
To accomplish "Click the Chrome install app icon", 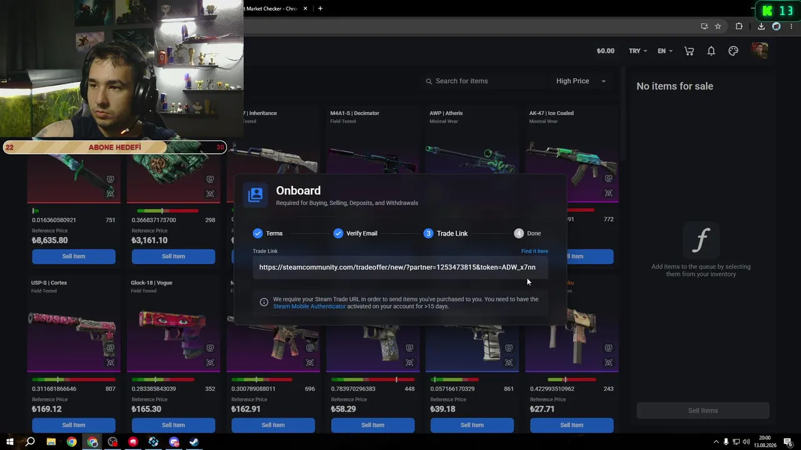I will [x=705, y=26].
